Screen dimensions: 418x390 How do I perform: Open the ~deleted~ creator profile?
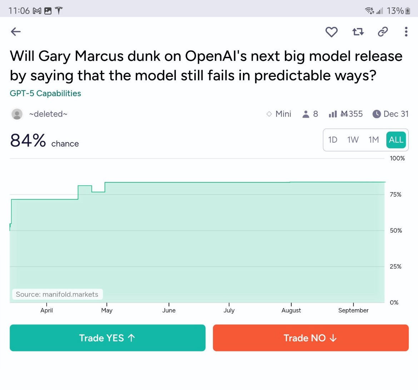point(48,114)
